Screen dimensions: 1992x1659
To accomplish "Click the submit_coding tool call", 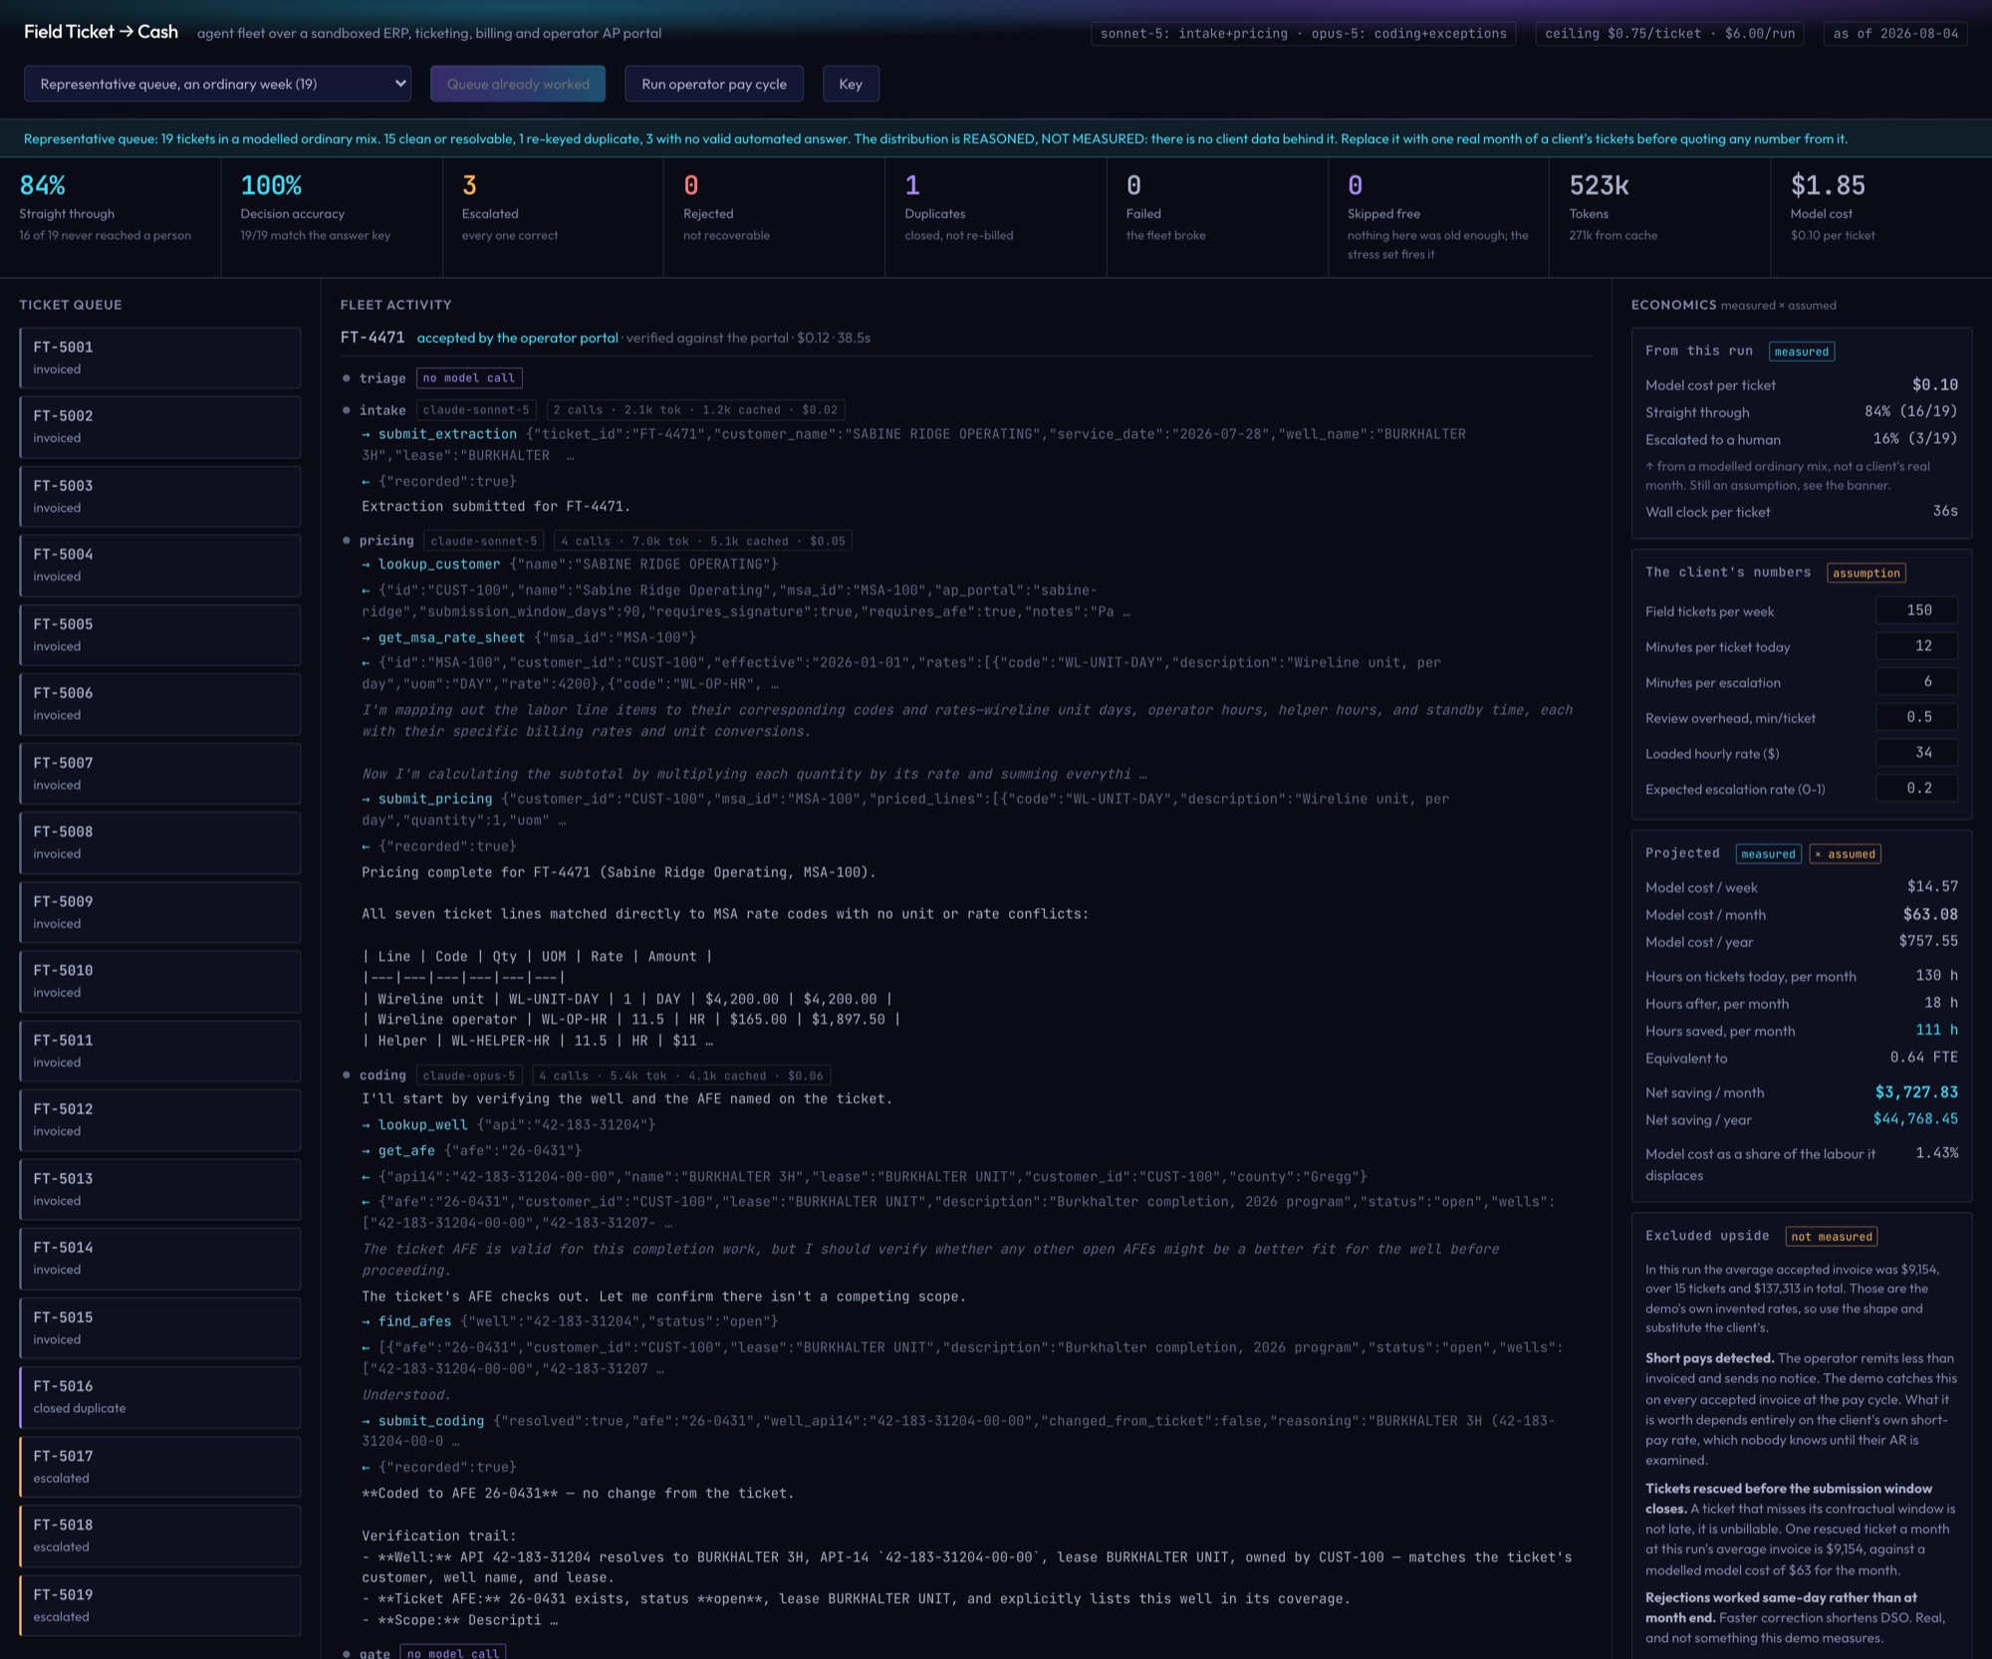I will [431, 1421].
